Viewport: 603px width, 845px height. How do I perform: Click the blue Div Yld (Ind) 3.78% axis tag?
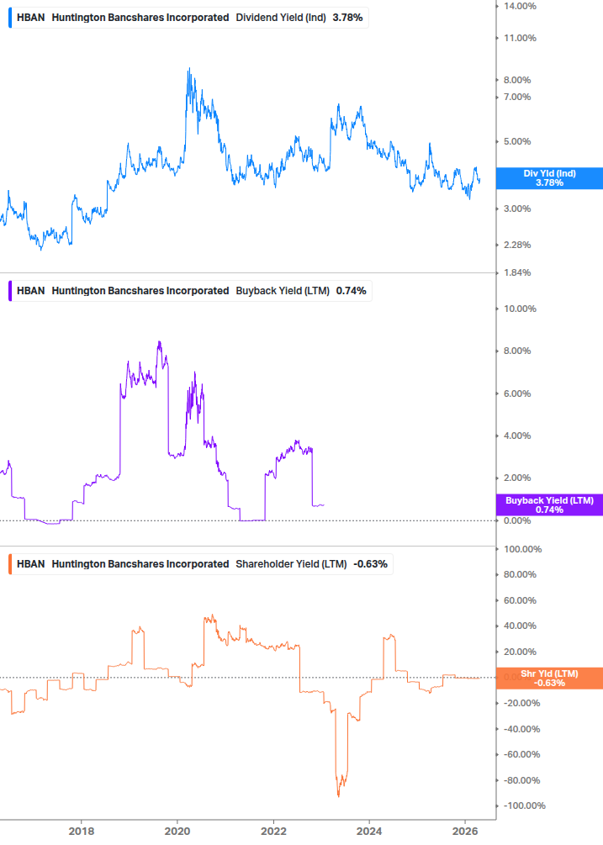pyautogui.click(x=549, y=178)
